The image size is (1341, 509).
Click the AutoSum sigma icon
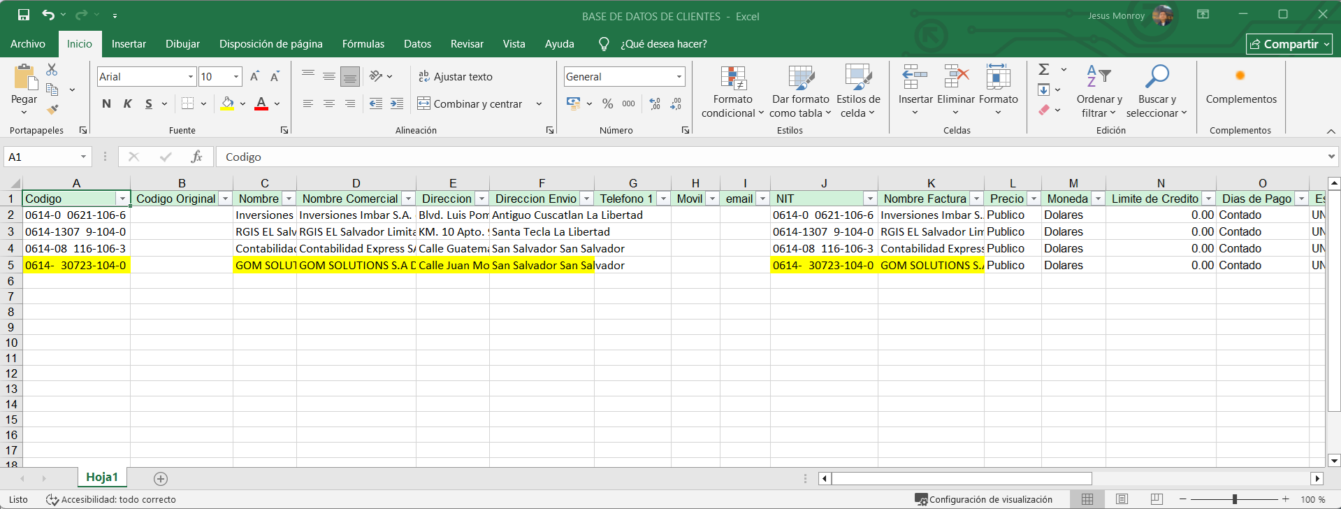tap(1044, 69)
